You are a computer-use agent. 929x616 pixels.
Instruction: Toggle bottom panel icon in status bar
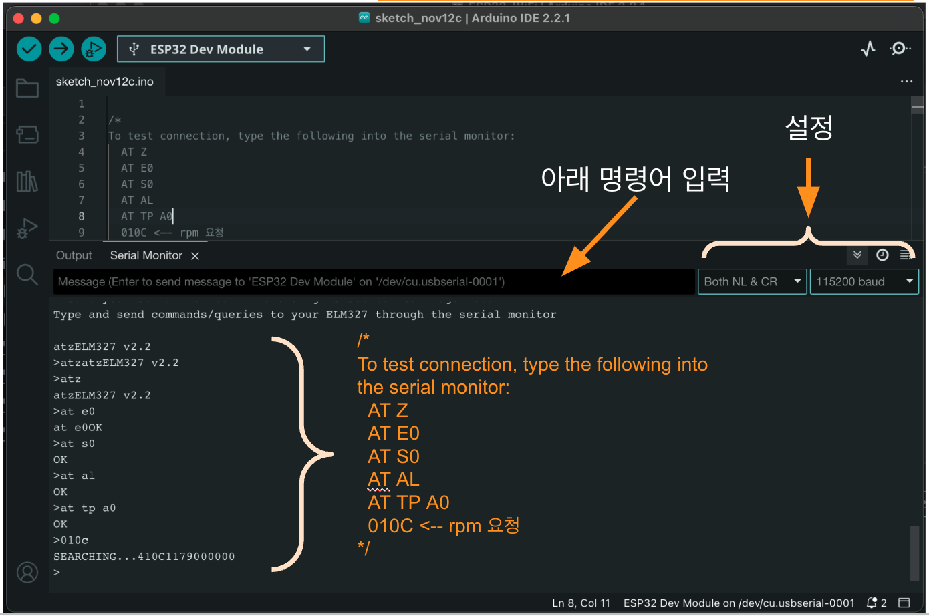click(904, 603)
